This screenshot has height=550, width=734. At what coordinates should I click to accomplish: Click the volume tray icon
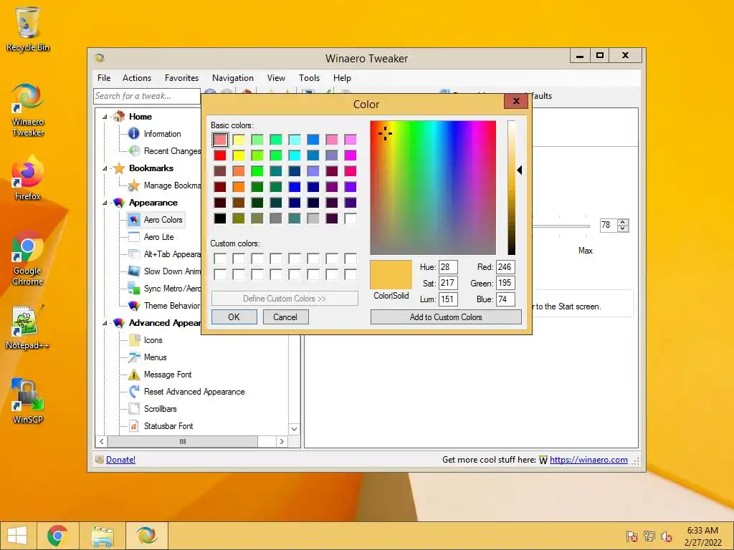tap(666, 536)
